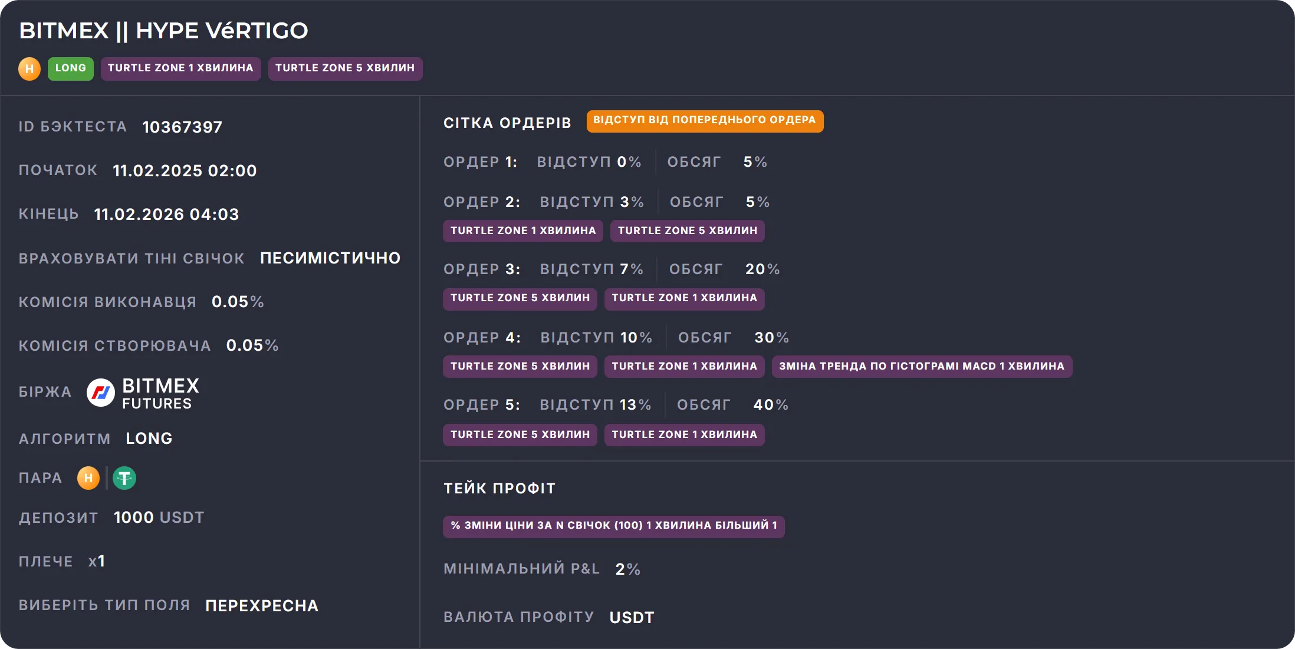Click header tag Turtle Zone 5 хвилин
This screenshot has height=649, width=1295.
pyautogui.click(x=345, y=68)
